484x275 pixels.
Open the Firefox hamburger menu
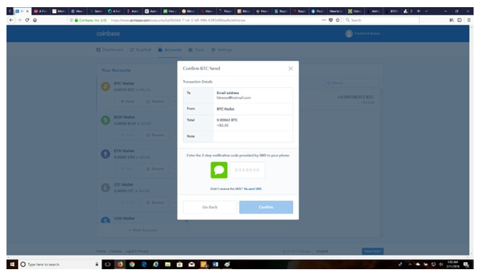pyautogui.click(x=469, y=21)
